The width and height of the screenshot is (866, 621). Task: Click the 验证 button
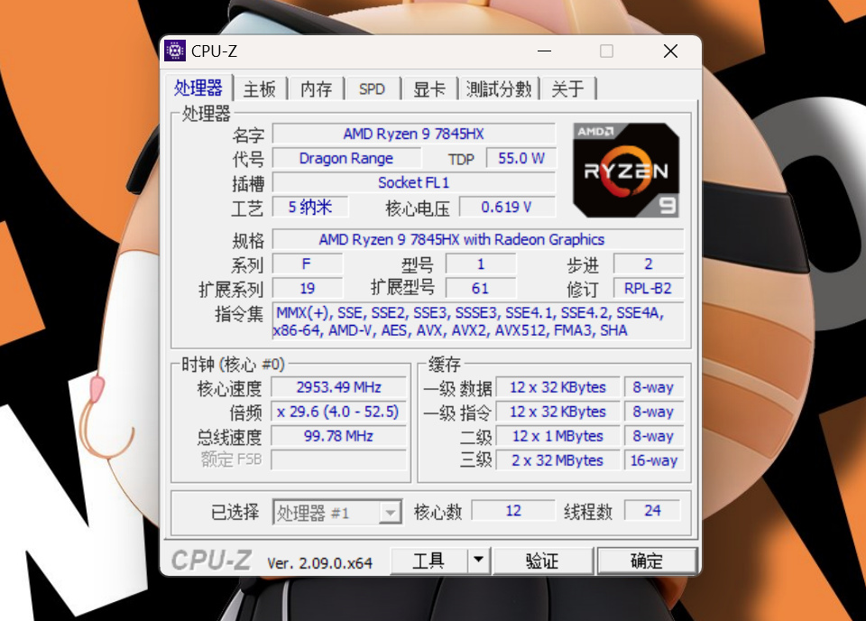542,561
